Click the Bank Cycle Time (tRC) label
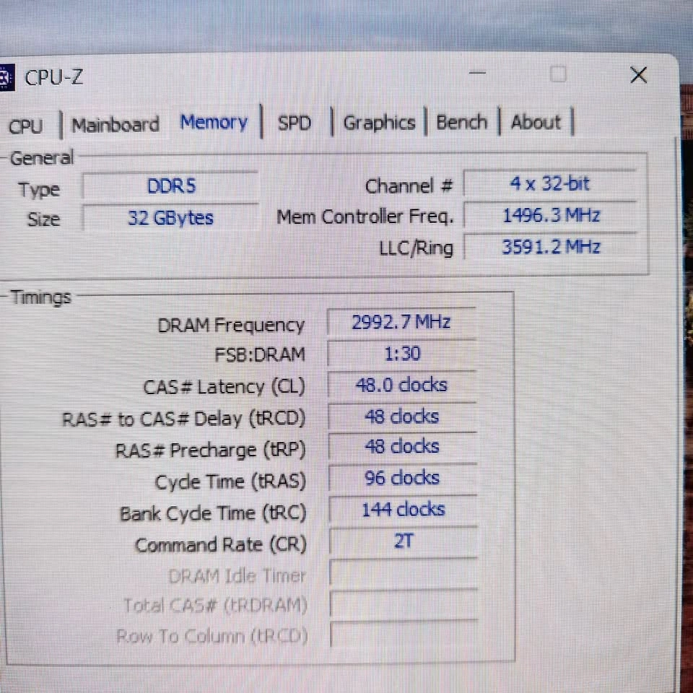Viewport: 693px width, 693px height. [213, 513]
